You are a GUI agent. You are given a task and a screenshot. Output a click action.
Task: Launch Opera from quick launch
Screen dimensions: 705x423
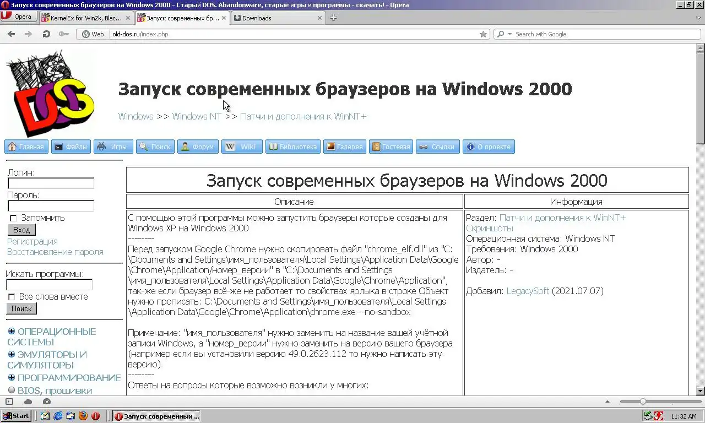click(96, 416)
